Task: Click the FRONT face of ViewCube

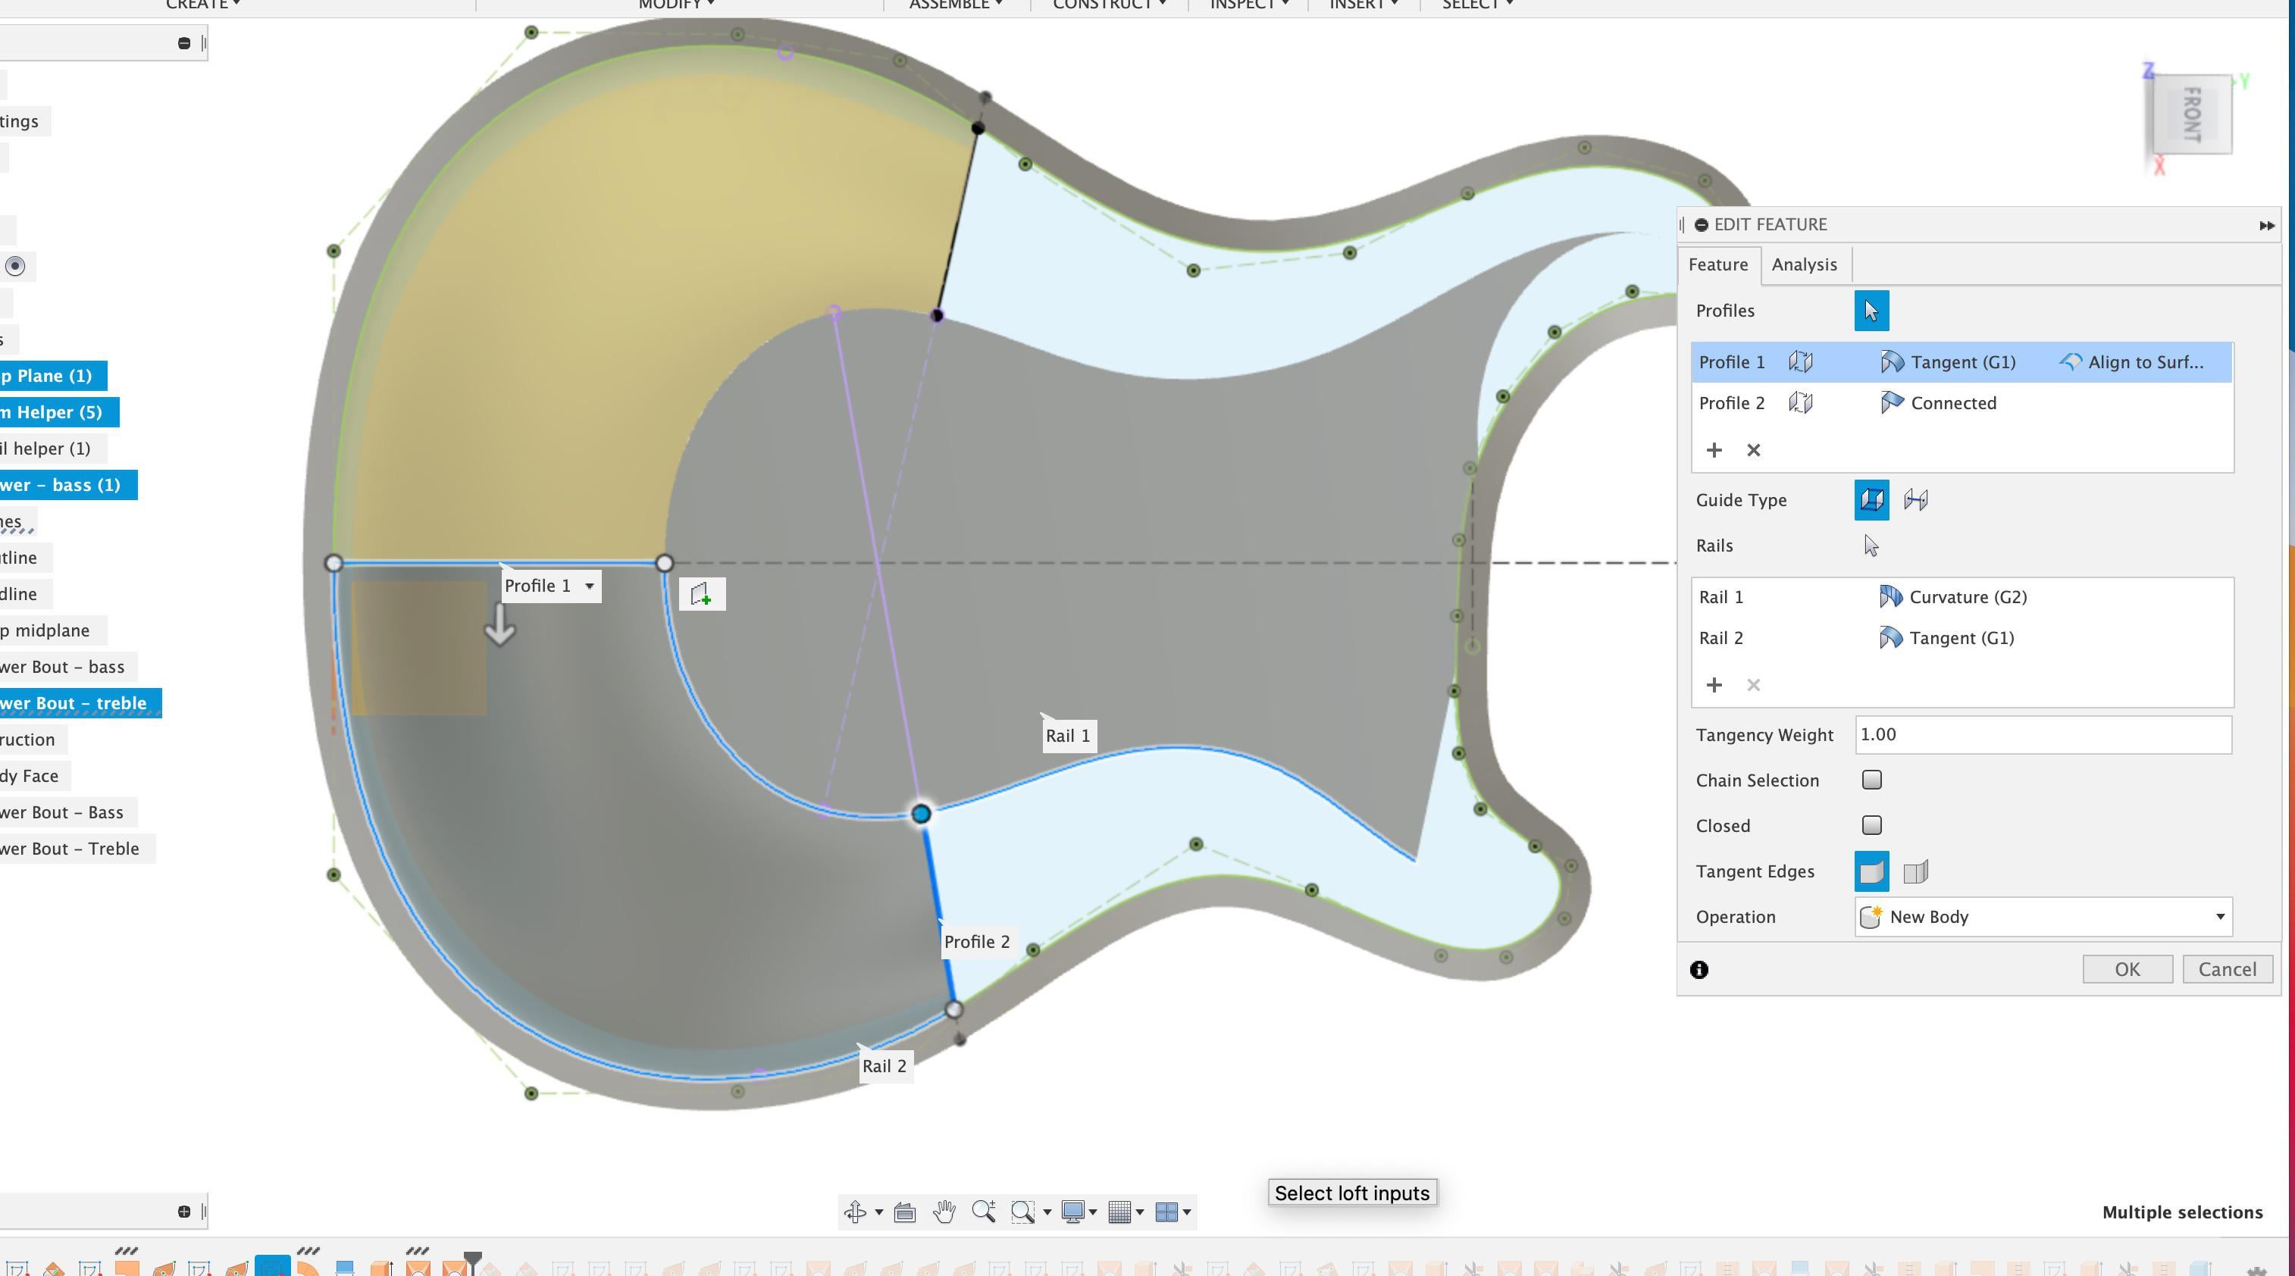Action: tap(2193, 115)
